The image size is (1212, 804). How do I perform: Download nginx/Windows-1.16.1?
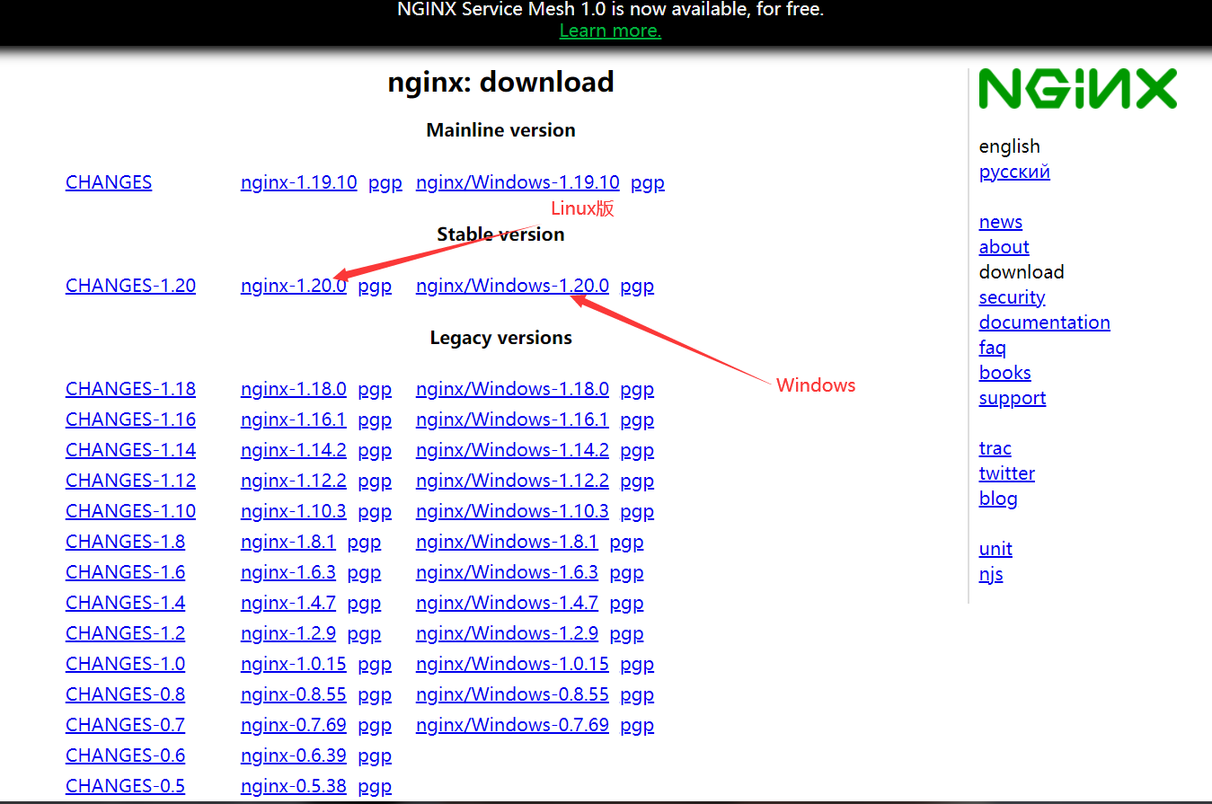click(x=512, y=420)
